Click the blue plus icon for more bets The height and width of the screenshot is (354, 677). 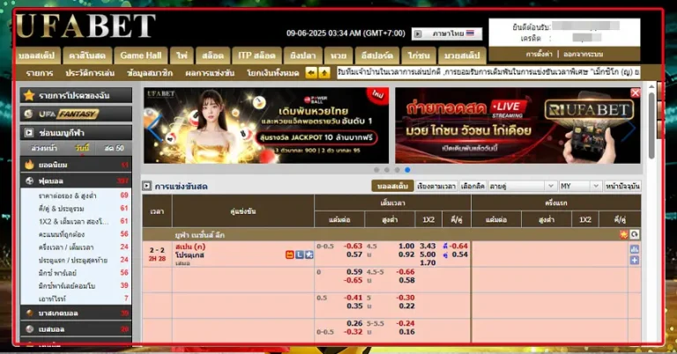635,261
